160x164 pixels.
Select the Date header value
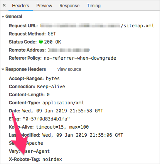coord(63,111)
